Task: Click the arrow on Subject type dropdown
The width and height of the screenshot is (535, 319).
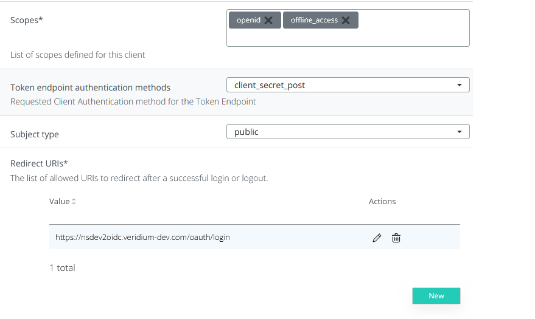Action: pos(460,132)
